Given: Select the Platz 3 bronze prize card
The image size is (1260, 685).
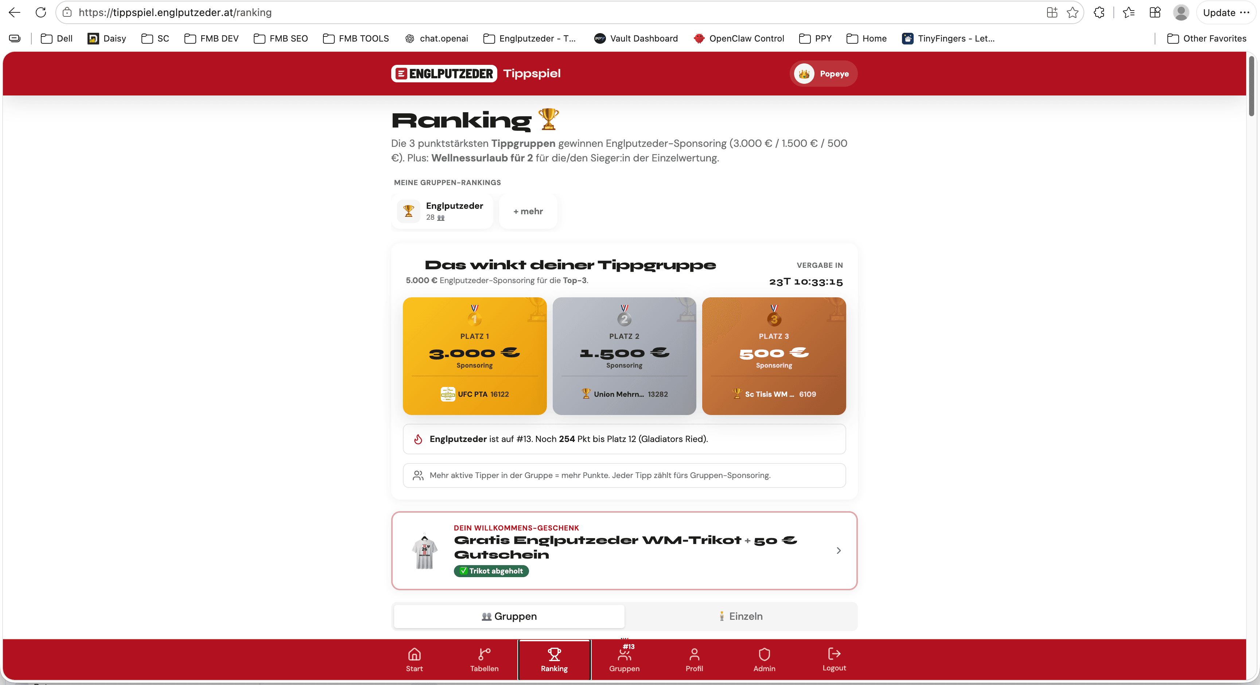Looking at the screenshot, I should click(x=774, y=356).
